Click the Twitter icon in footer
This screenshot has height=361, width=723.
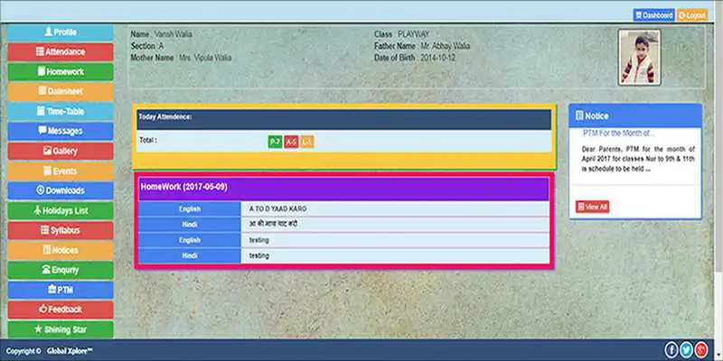click(687, 349)
